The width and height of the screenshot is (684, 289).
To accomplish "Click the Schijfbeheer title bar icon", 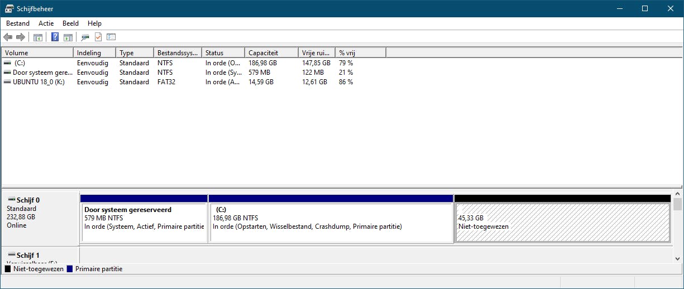I will point(9,8).
